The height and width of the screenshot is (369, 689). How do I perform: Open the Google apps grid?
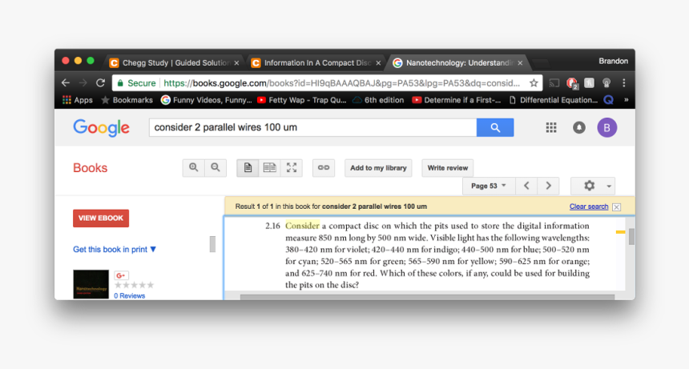(x=551, y=128)
